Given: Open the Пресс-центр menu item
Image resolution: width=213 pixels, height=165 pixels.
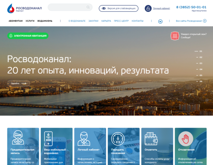Looking at the screenshot, I should click(x=121, y=21).
